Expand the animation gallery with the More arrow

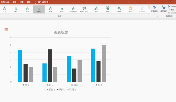[x=149, y=12]
